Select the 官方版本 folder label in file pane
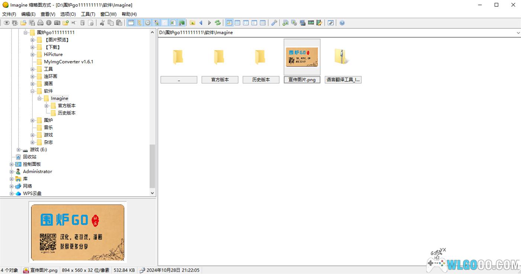 tap(220, 80)
